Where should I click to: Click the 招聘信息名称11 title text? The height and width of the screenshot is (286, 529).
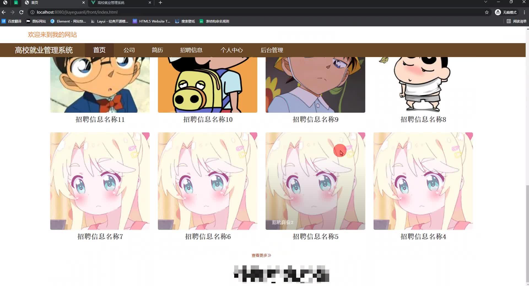(x=100, y=119)
